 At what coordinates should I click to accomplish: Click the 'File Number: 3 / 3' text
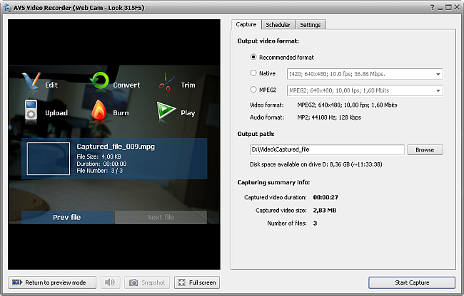click(100, 171)
